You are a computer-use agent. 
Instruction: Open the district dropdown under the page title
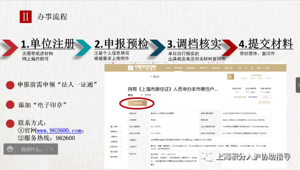tap(148, 95)
